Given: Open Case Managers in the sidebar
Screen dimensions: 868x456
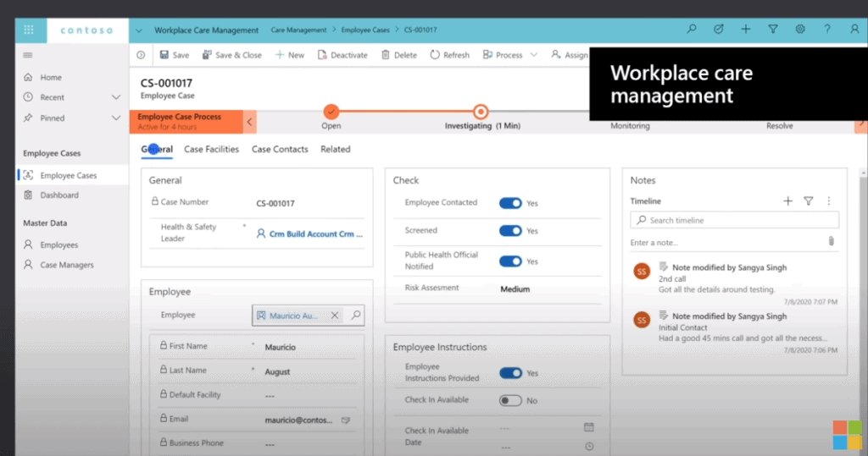Looking at the screenshot, I should coord(66,265).
